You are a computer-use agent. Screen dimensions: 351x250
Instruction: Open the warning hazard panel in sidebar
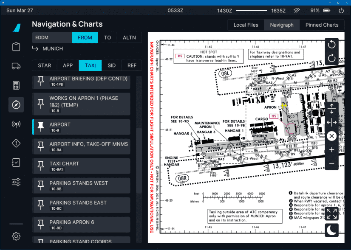pyautogui.click(x=16, y=143)
